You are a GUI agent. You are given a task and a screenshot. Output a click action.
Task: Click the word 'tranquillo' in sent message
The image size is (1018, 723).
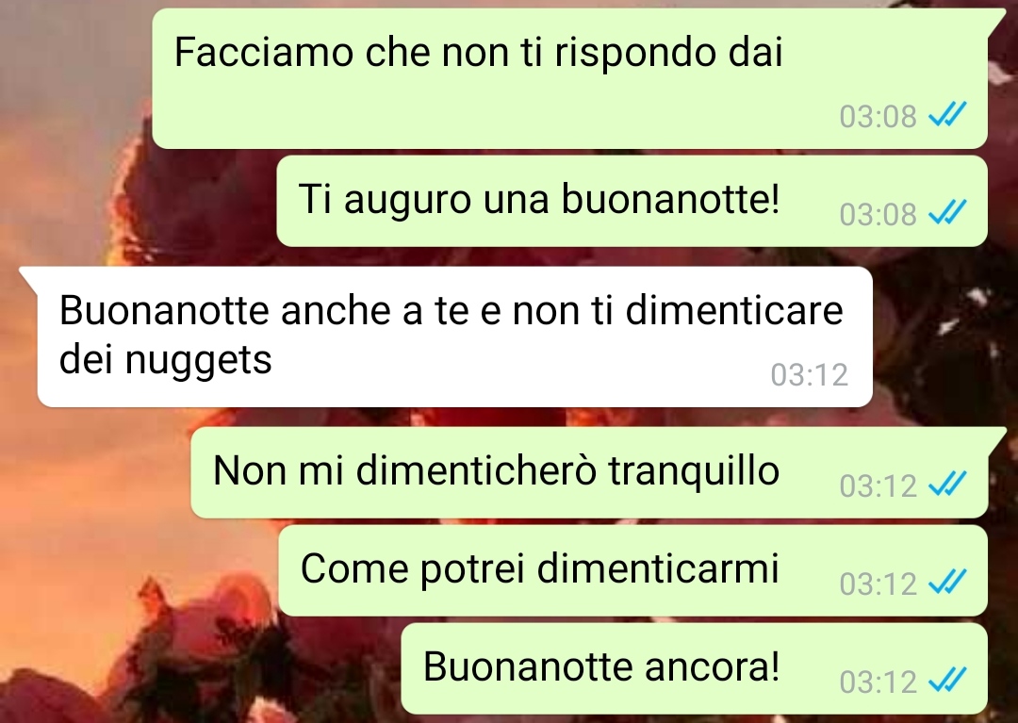point(694,472)
